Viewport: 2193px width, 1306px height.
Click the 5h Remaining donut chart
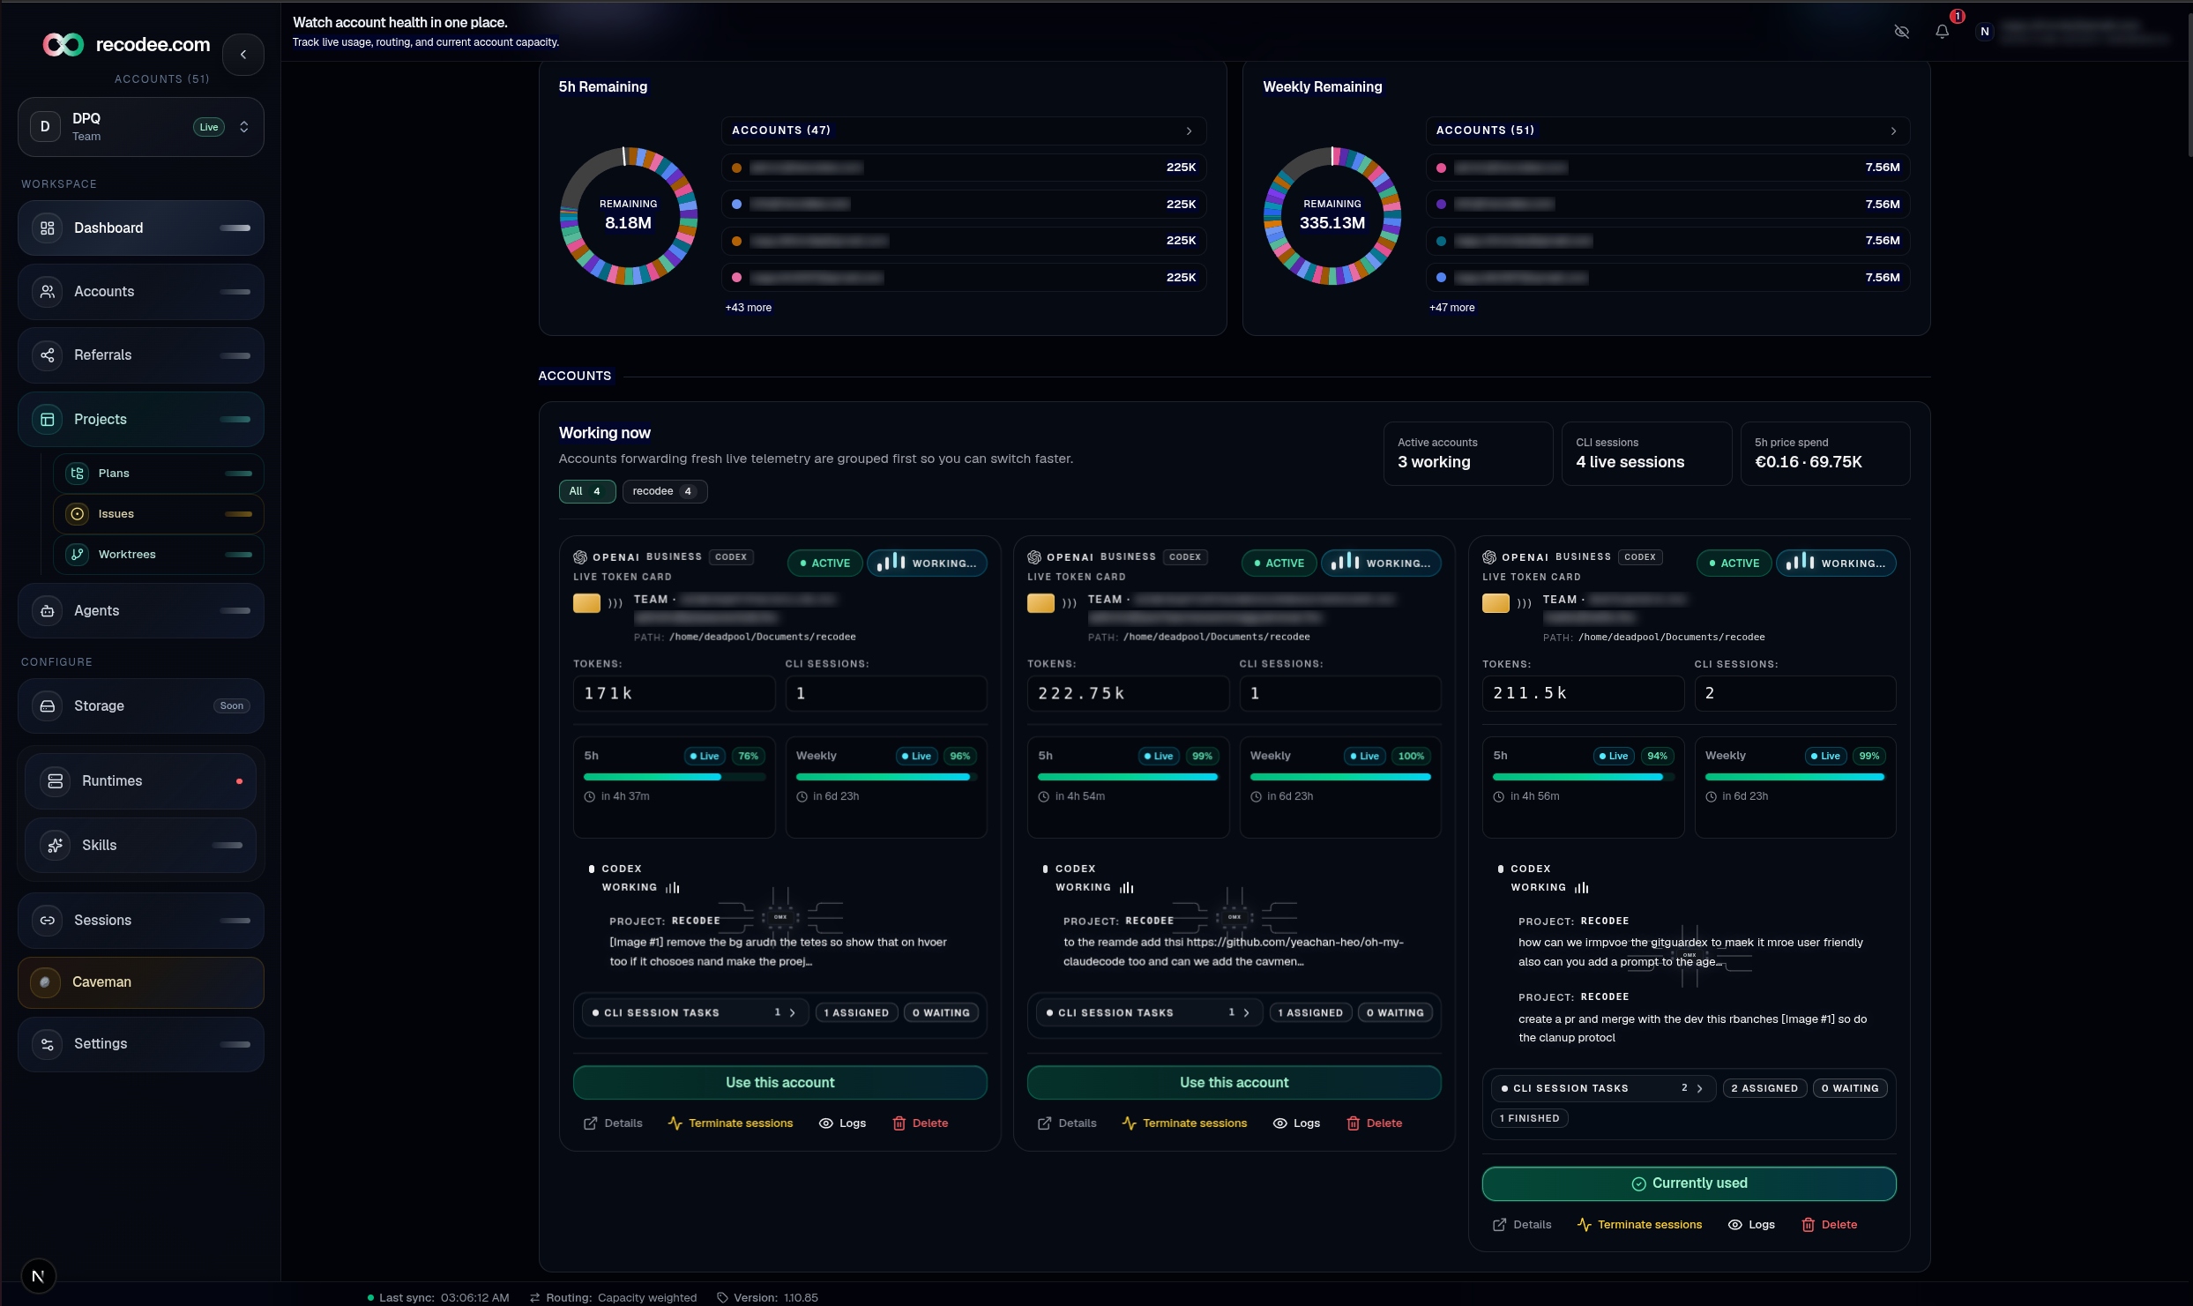point(628,216)
